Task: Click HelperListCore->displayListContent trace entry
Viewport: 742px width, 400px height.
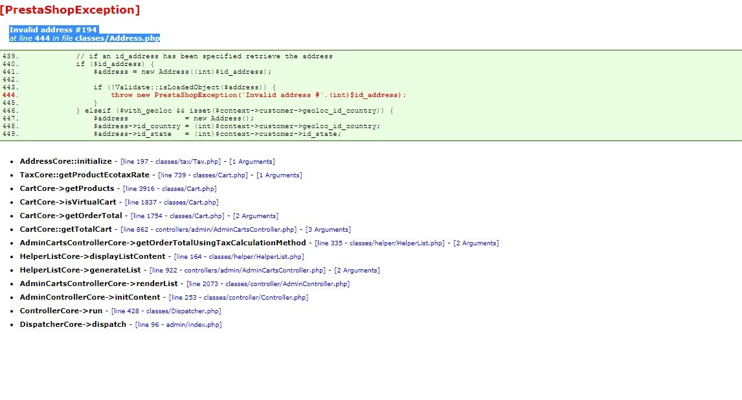Action: point(93,256)
